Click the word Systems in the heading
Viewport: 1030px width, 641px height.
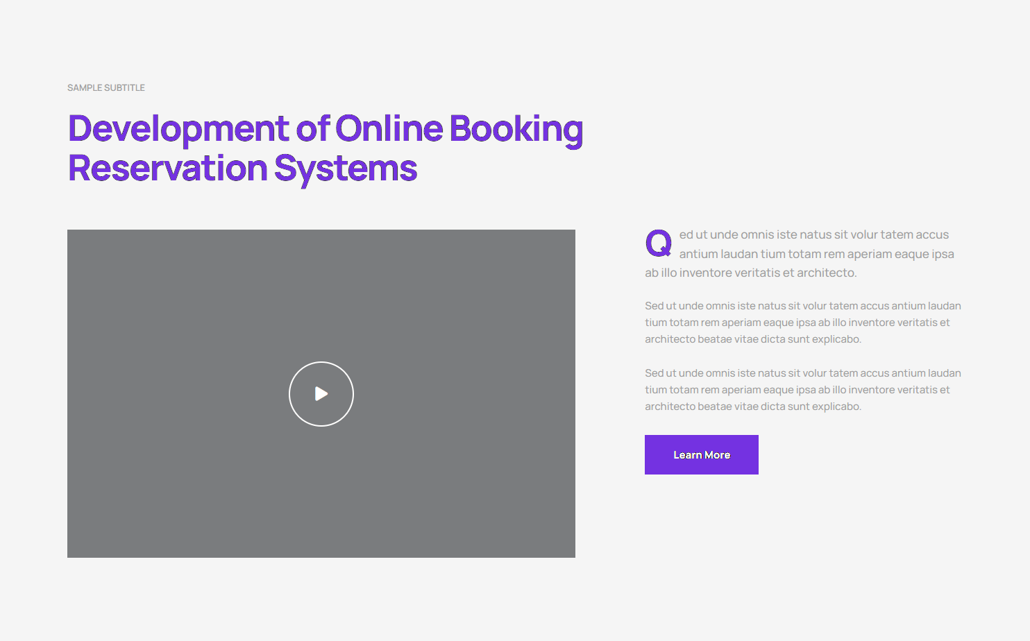[345, 169]
